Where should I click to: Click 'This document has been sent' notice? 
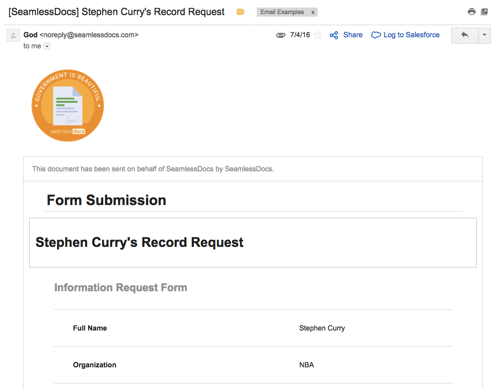coord(153,169)
